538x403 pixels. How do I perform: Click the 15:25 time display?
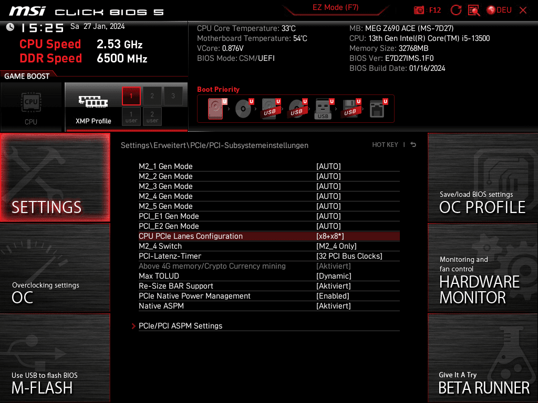coord(43,28)
